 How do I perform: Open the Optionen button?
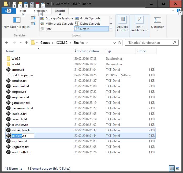point(158,24)
